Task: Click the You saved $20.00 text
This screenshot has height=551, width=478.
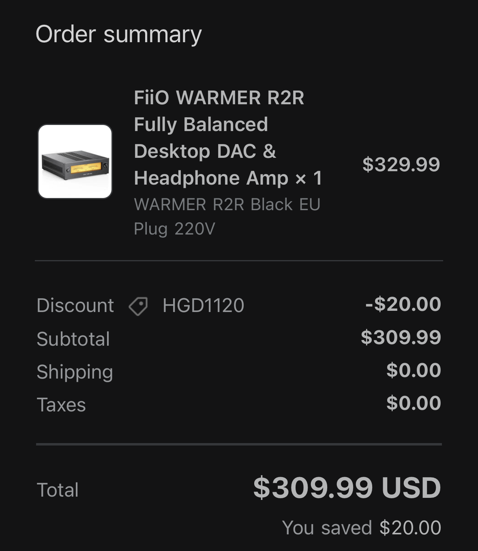Action: coord(361,527)
